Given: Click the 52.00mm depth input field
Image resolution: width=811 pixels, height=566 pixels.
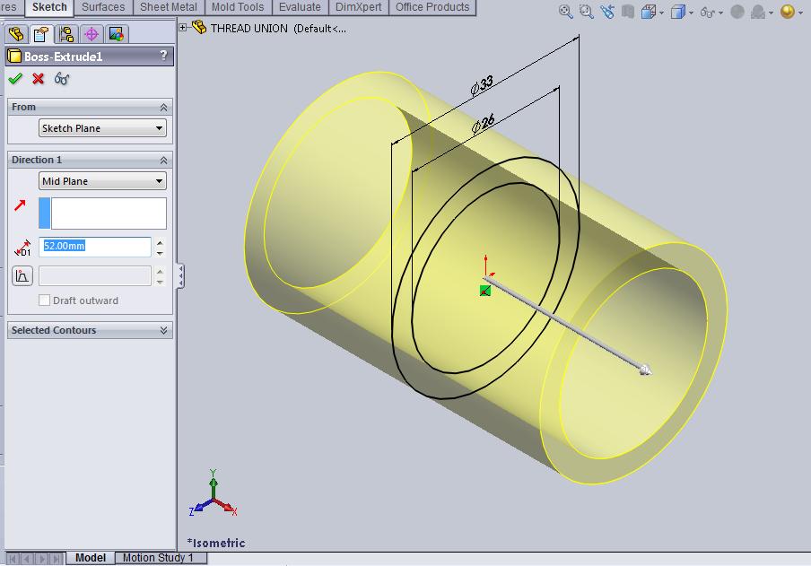Looking at the screenshot, I should [x=94, y=247].
